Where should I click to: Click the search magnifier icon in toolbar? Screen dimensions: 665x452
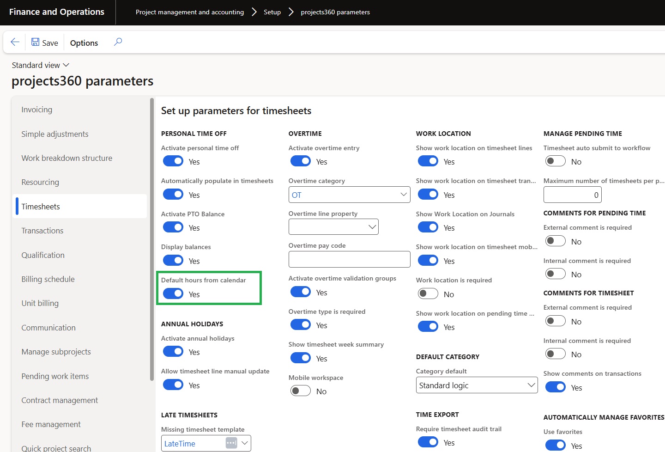click(118, 42)
